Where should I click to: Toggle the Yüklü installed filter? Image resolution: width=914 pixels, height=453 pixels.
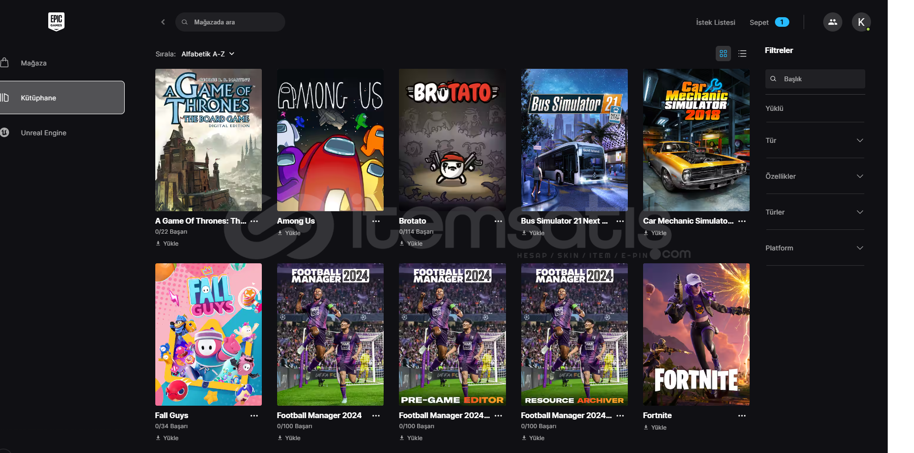[x=774, y=108]
